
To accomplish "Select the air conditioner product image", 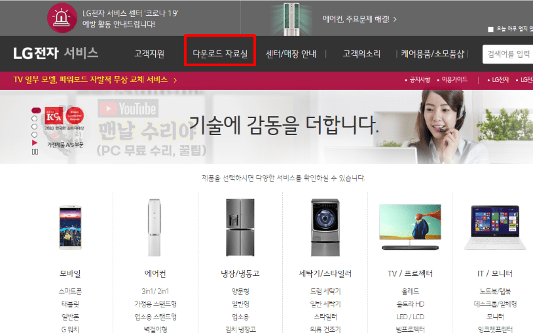I will 155,227.
